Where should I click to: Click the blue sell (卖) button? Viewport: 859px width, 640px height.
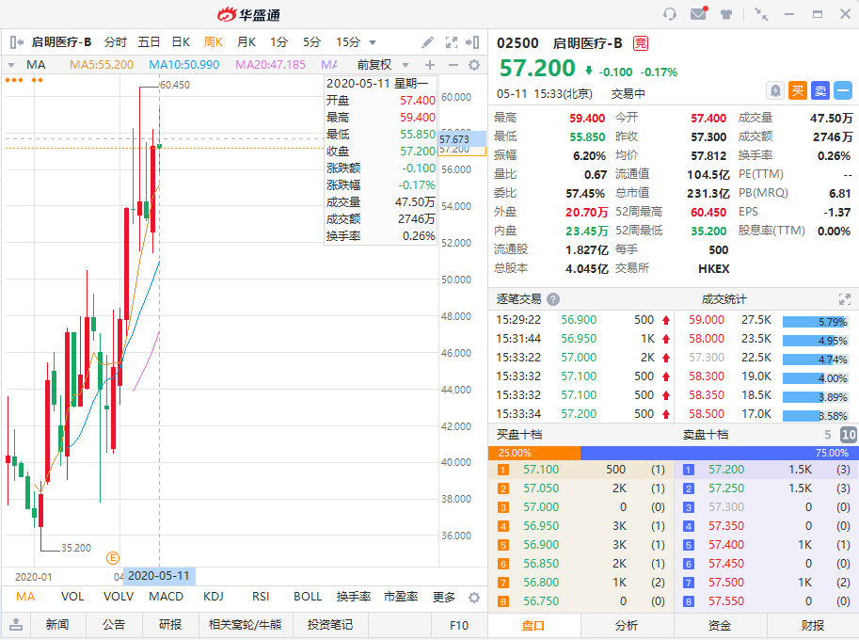tap(820, 90)
